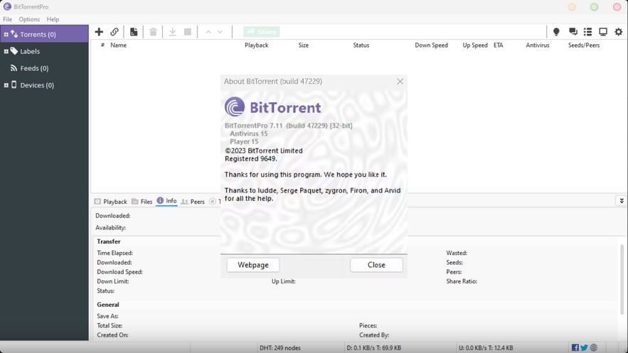The width and height of the screenshot is (628, 353).
Task: Switch to the Peers tab
Action: pyautogui.click(x=193, y=202)
